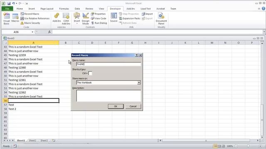Open Customize Quick Access Toolbar dropdown

point(27,4)
